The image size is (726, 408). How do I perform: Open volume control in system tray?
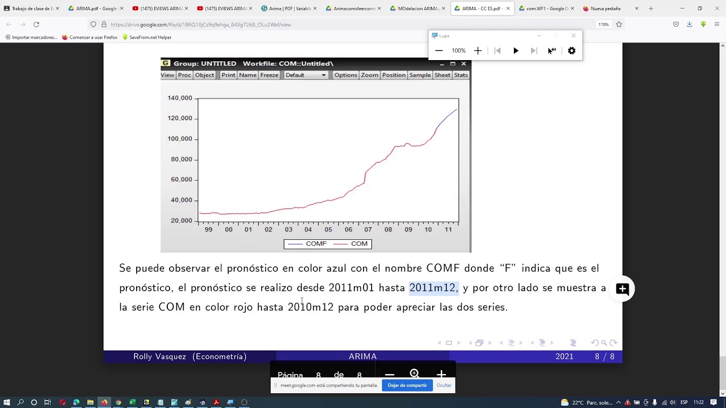pyautogui.click(x=672, y=402)
